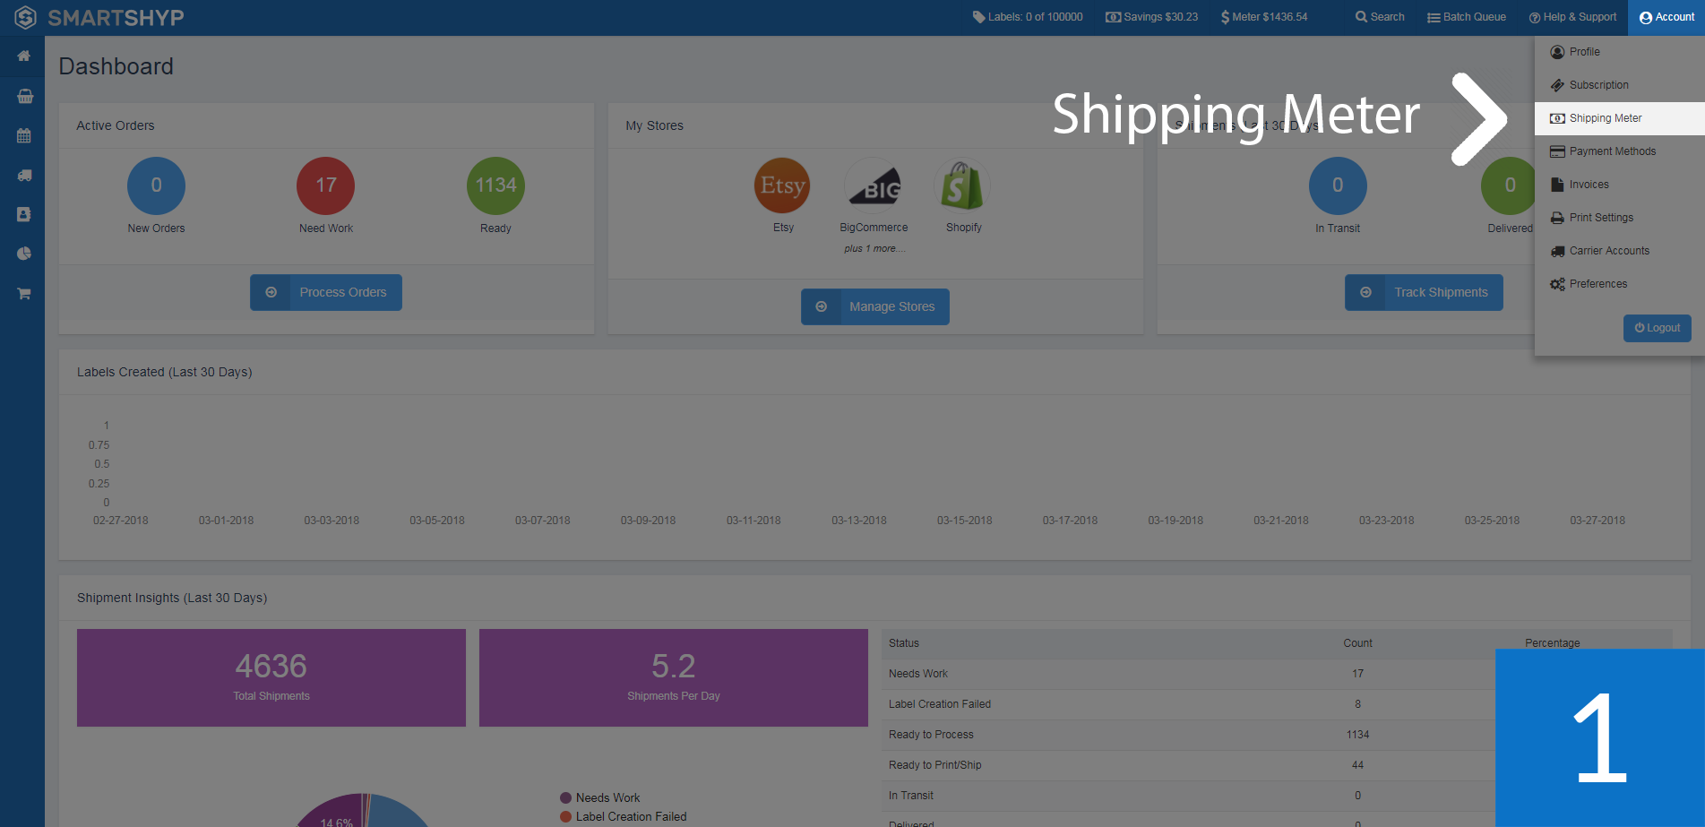This screenshot has width=1705, height=827.
Task: Click the Shopify store icon
Action: [x=963, y=185]
